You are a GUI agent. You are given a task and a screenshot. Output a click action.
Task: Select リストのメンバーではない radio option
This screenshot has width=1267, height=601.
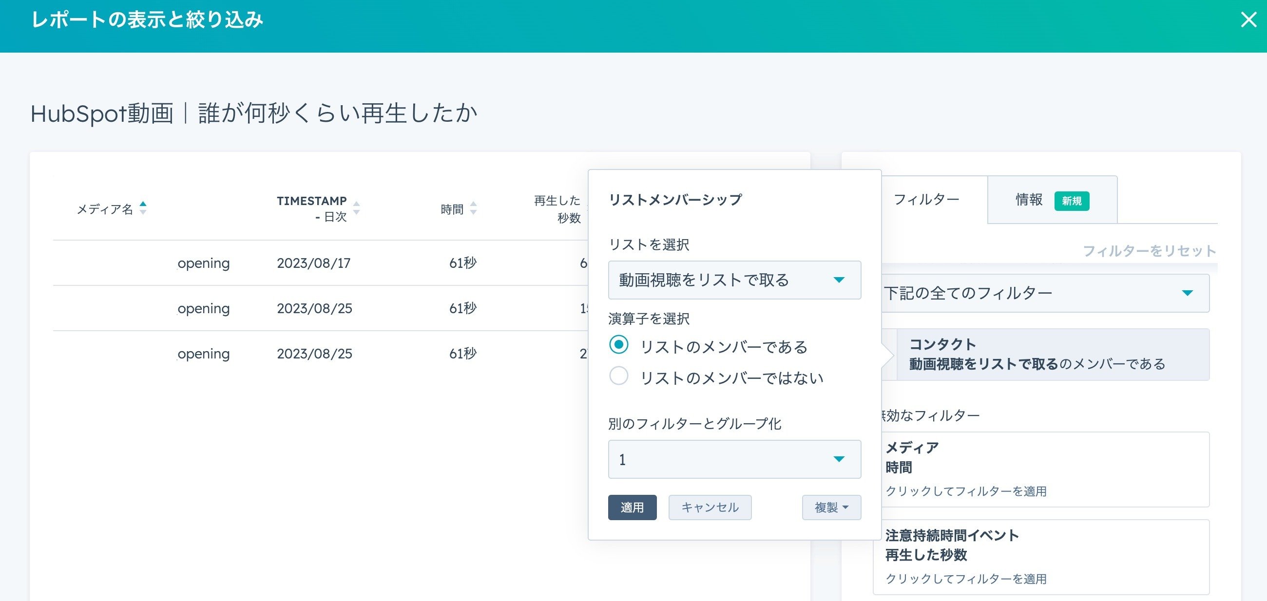pos(619,376)
